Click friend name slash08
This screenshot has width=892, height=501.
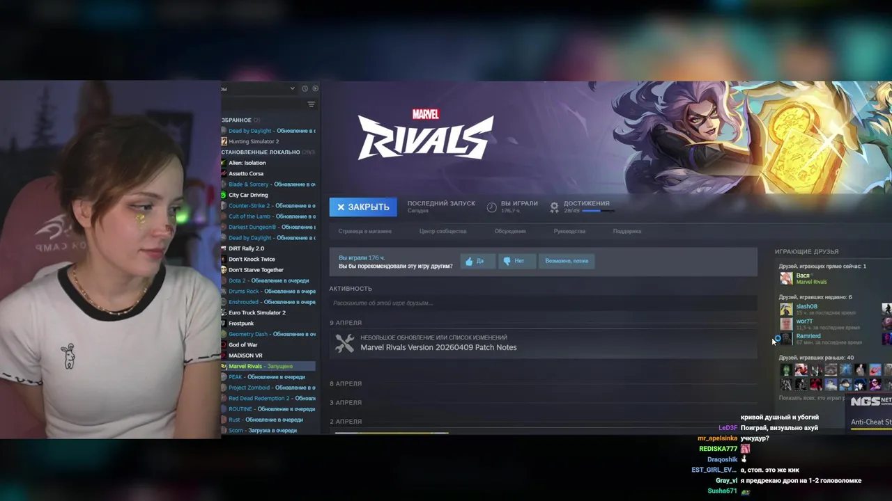point(806,306)
